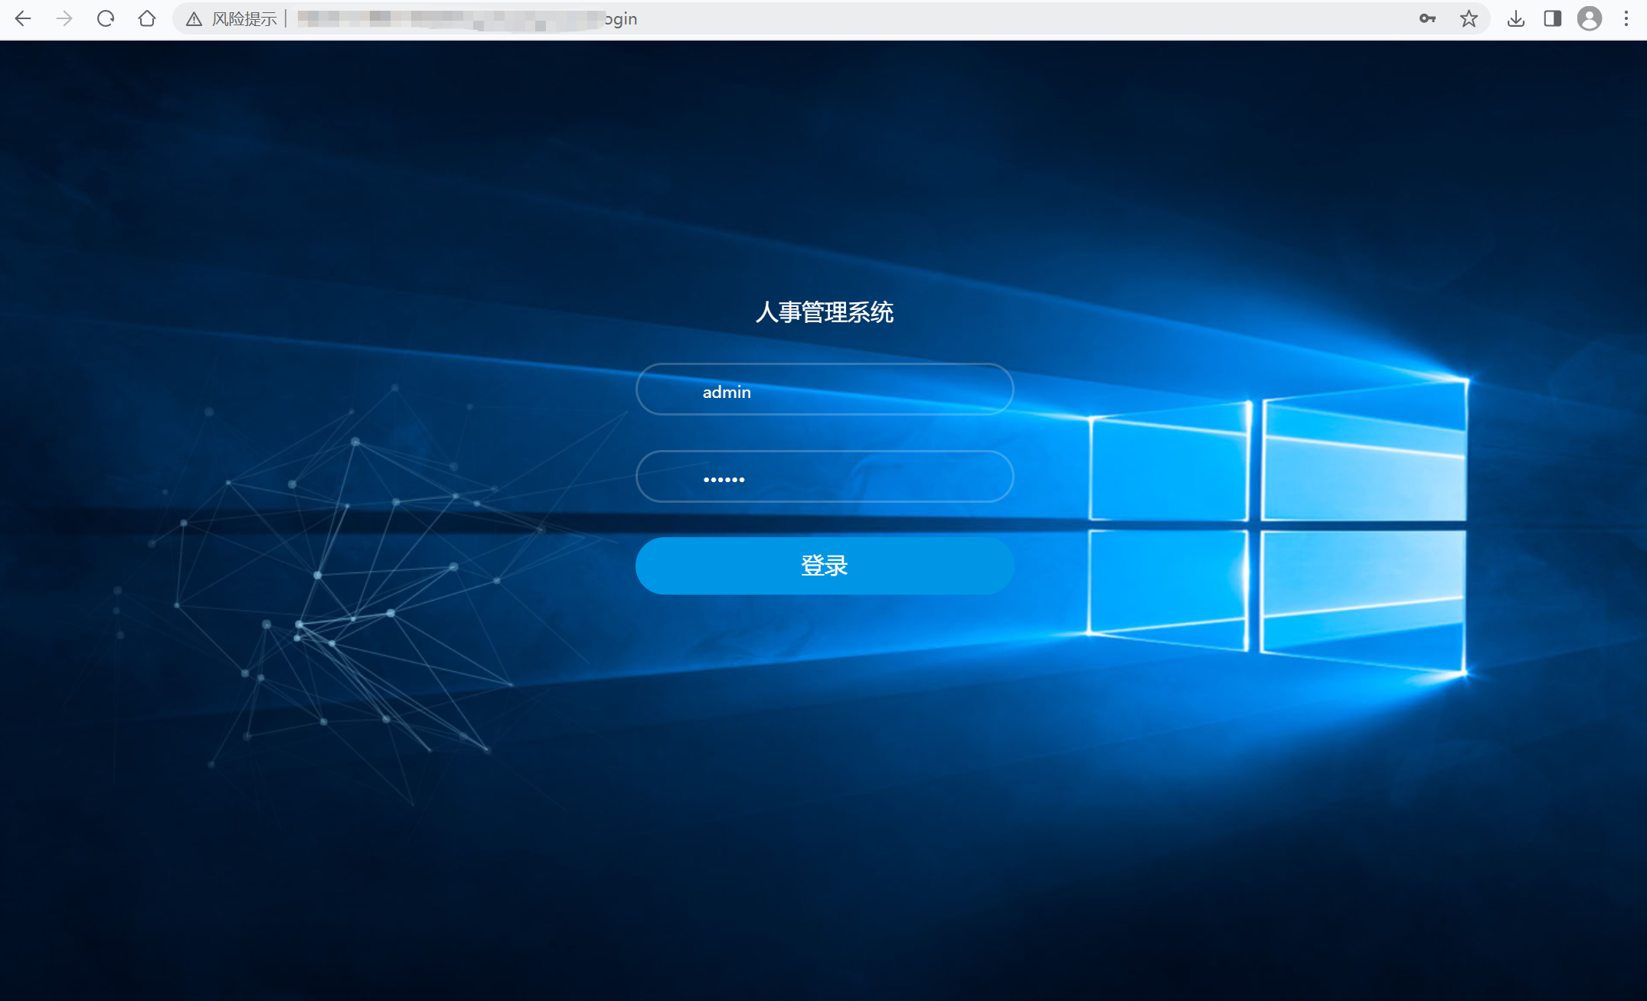Click the 登录 login button
The width and height of the screenshot is (1647, 1001).
(x=825, y=566)
